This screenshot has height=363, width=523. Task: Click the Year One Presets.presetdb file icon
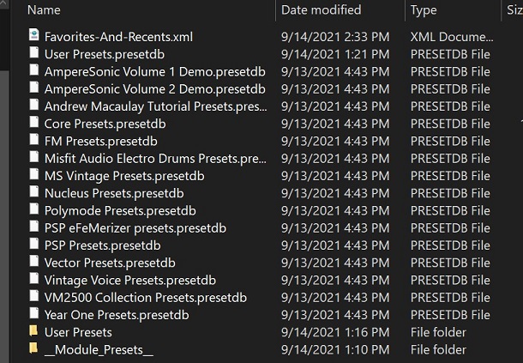pos(34,313)
